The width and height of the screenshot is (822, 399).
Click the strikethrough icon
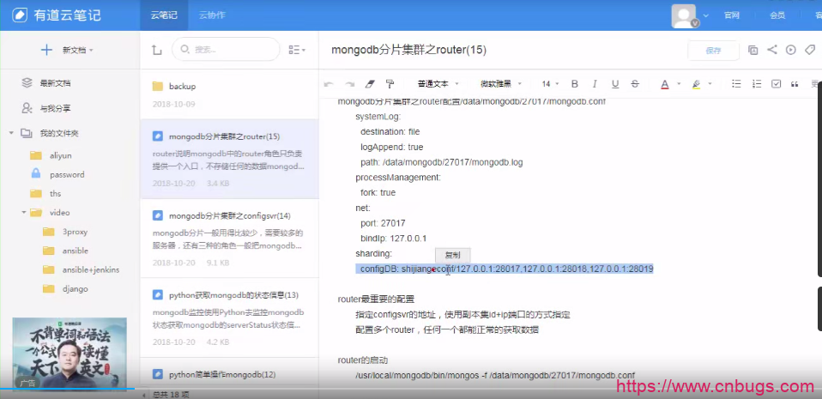pyautogui.click(x=634, y=84)
